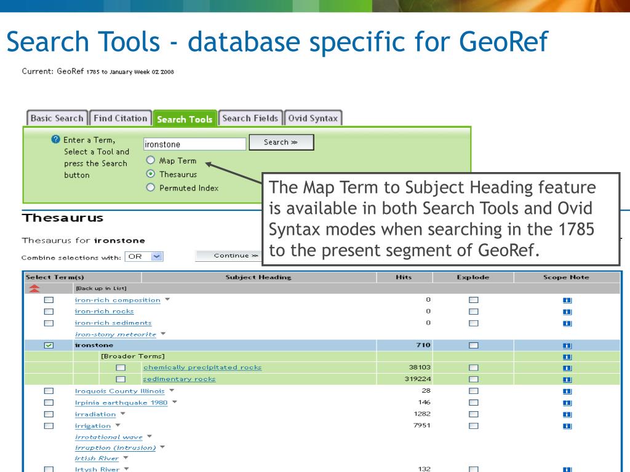
Task: Check Explode box for sedimentary rocks
Action: click(x=474, y=379)
